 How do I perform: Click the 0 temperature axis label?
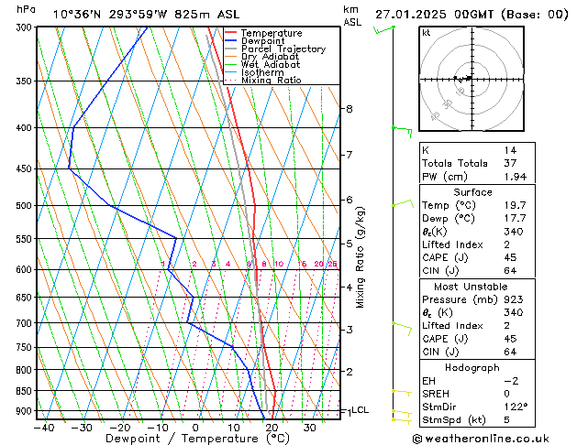click(195, 428)
